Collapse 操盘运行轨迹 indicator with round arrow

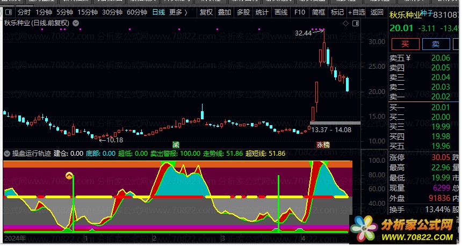tap(7, 154)
